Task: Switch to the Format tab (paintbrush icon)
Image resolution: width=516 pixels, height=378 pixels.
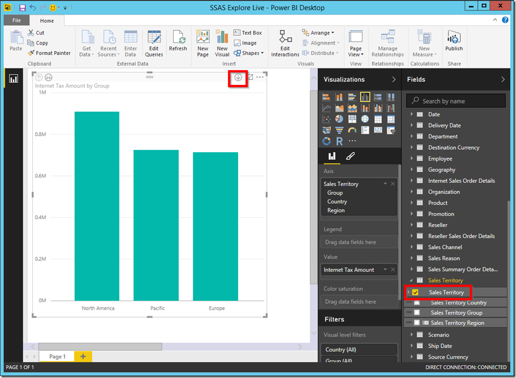Action: (350, 156)
